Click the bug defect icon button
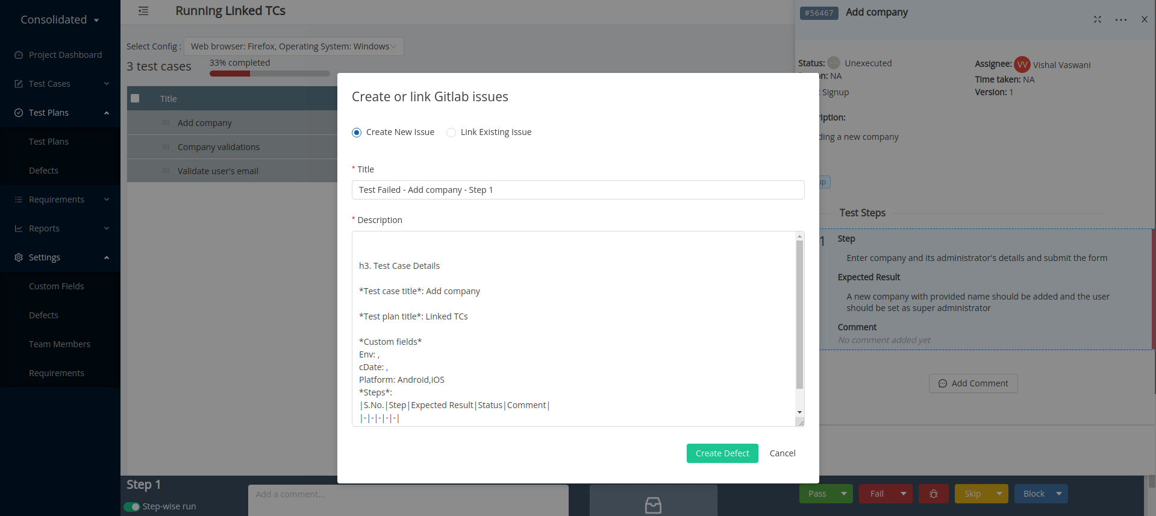Image resolution: width=1156 pixels, height=516 pixels. [x=934, y=494]
